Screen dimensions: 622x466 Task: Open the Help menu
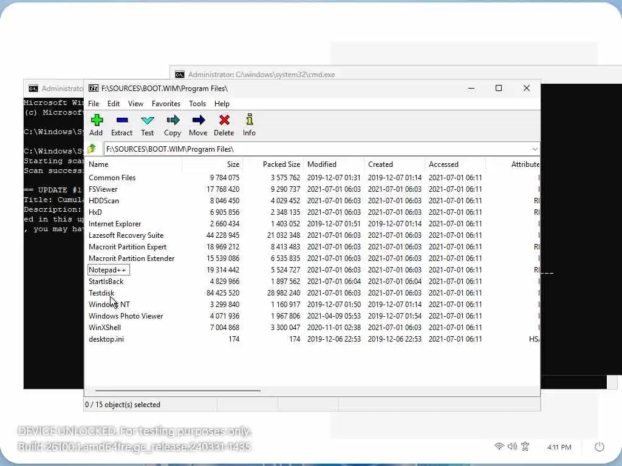point(222,103)
